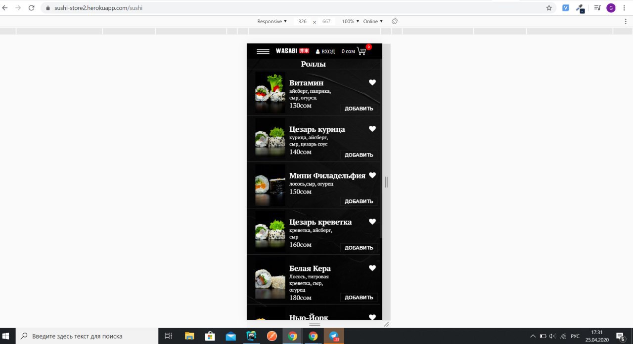Reload the page

(x=32, y=8)
